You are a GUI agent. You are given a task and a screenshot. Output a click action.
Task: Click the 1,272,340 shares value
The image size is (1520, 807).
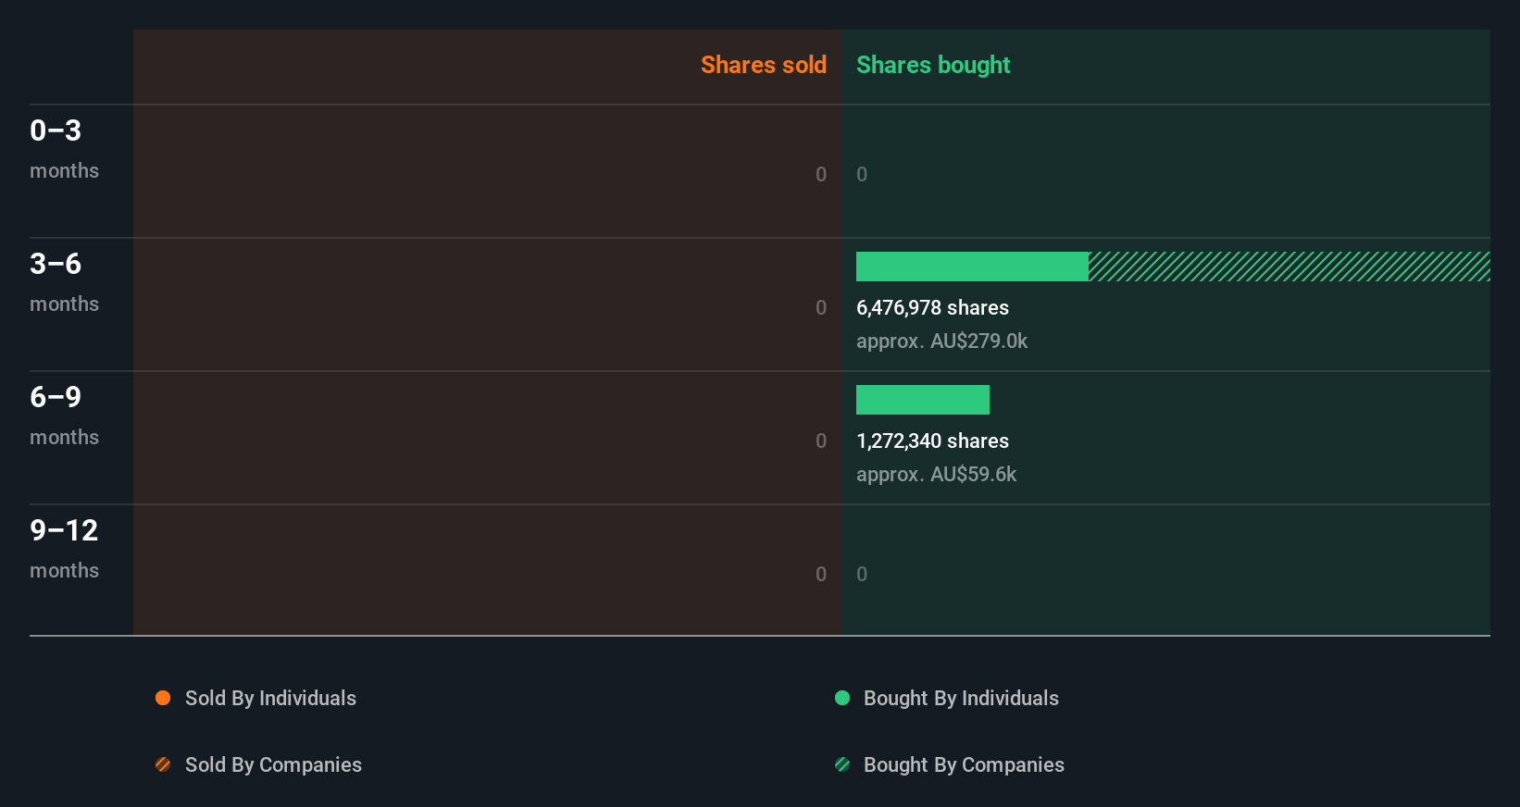(932, 441)
